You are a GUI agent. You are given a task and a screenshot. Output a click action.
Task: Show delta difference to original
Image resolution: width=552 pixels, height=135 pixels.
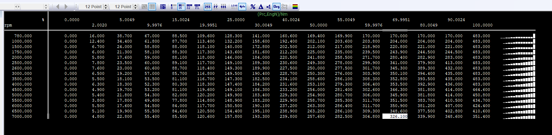(x=261, y=6)
